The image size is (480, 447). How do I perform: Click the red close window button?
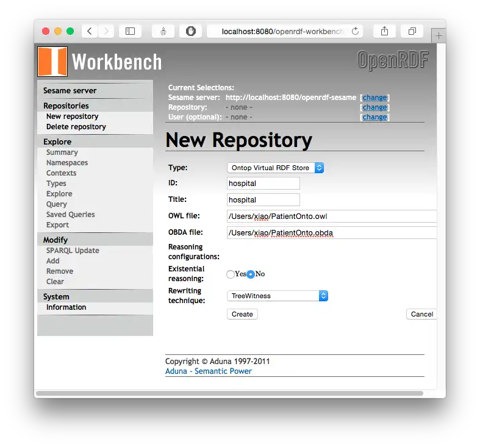pyautogui.click(x=46, y=31)
